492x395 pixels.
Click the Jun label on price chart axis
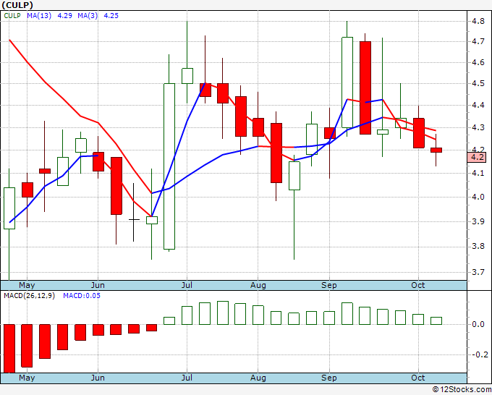pyautogui.click(x=98, y=285)
